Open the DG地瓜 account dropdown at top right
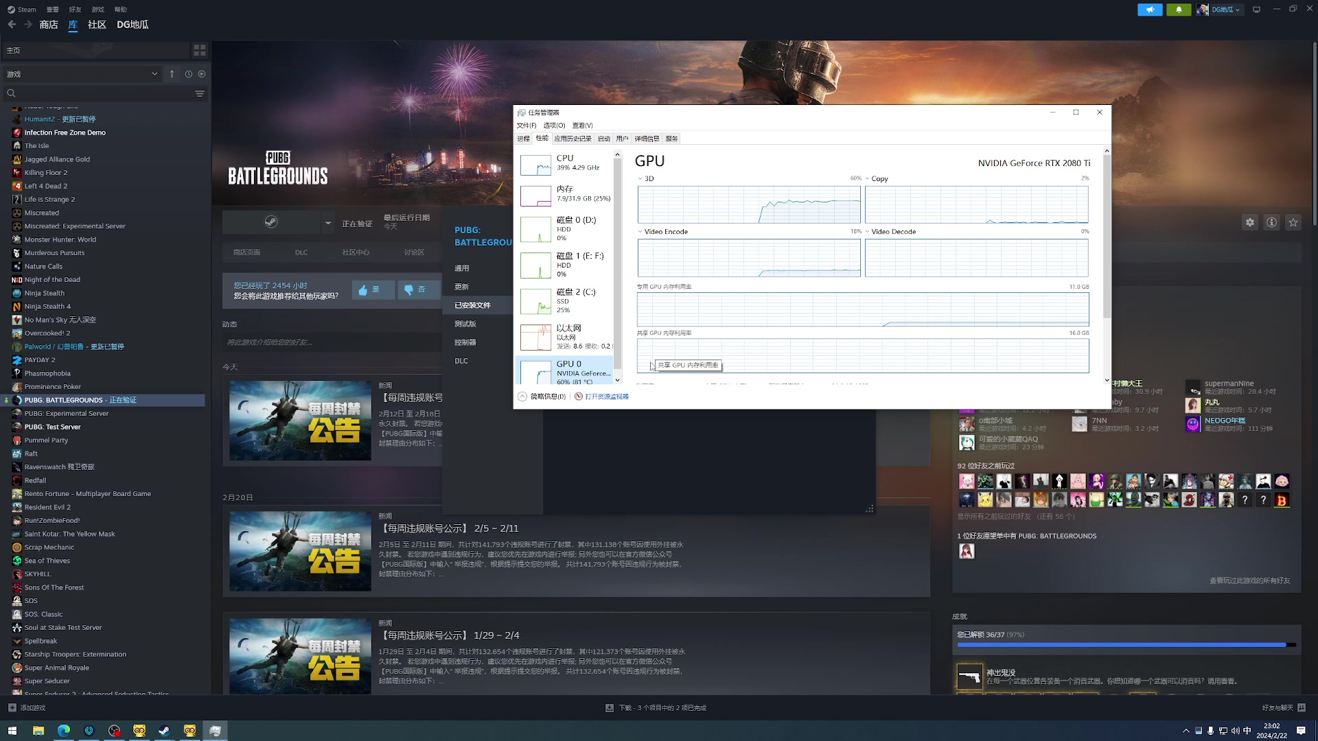The image size is (1318, 741). coord(1225,10)
